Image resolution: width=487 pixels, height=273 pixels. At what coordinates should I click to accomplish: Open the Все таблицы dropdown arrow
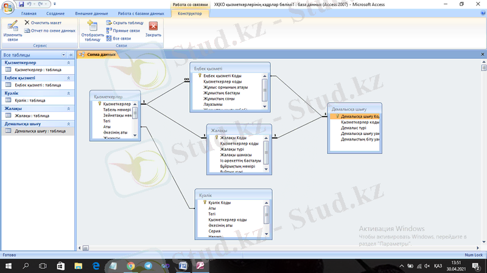coord(63,55)
